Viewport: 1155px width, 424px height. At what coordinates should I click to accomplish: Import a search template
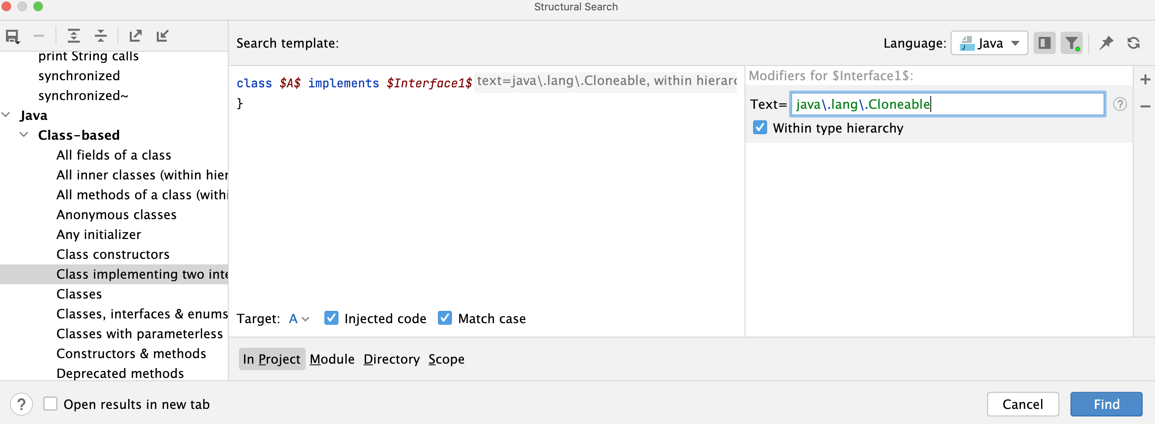point(162,36)
